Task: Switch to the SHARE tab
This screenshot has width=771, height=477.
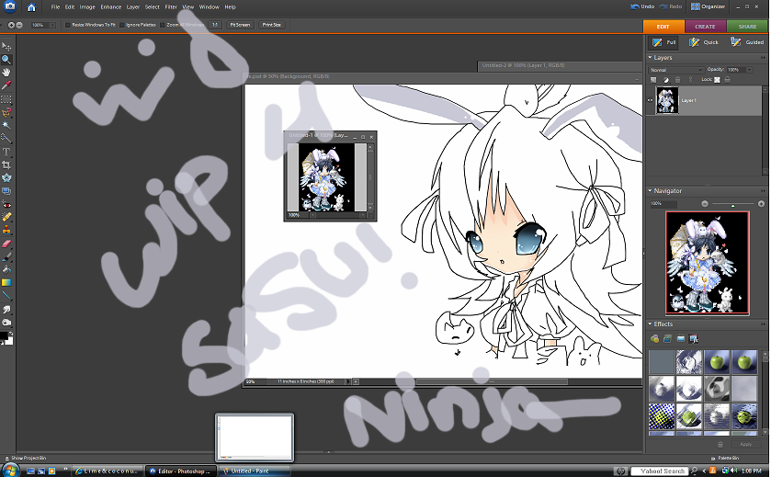Action: [x=747, y=27]
